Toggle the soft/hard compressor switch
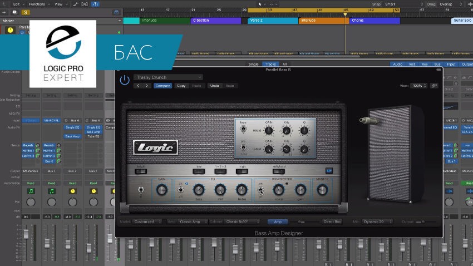 279,171
